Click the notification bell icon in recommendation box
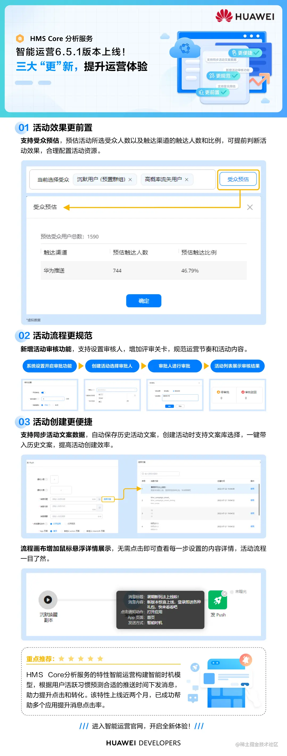 pyautogui.click(x=246, y=660)
